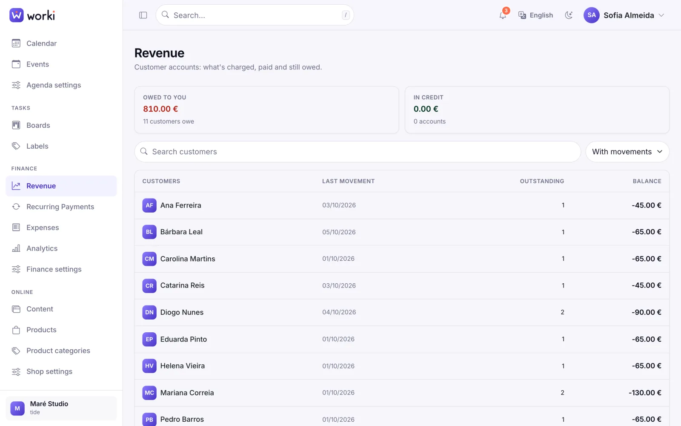View Carolina Martins's account
681x426 pixels.
pyautogui.click(x=402, y=259)
